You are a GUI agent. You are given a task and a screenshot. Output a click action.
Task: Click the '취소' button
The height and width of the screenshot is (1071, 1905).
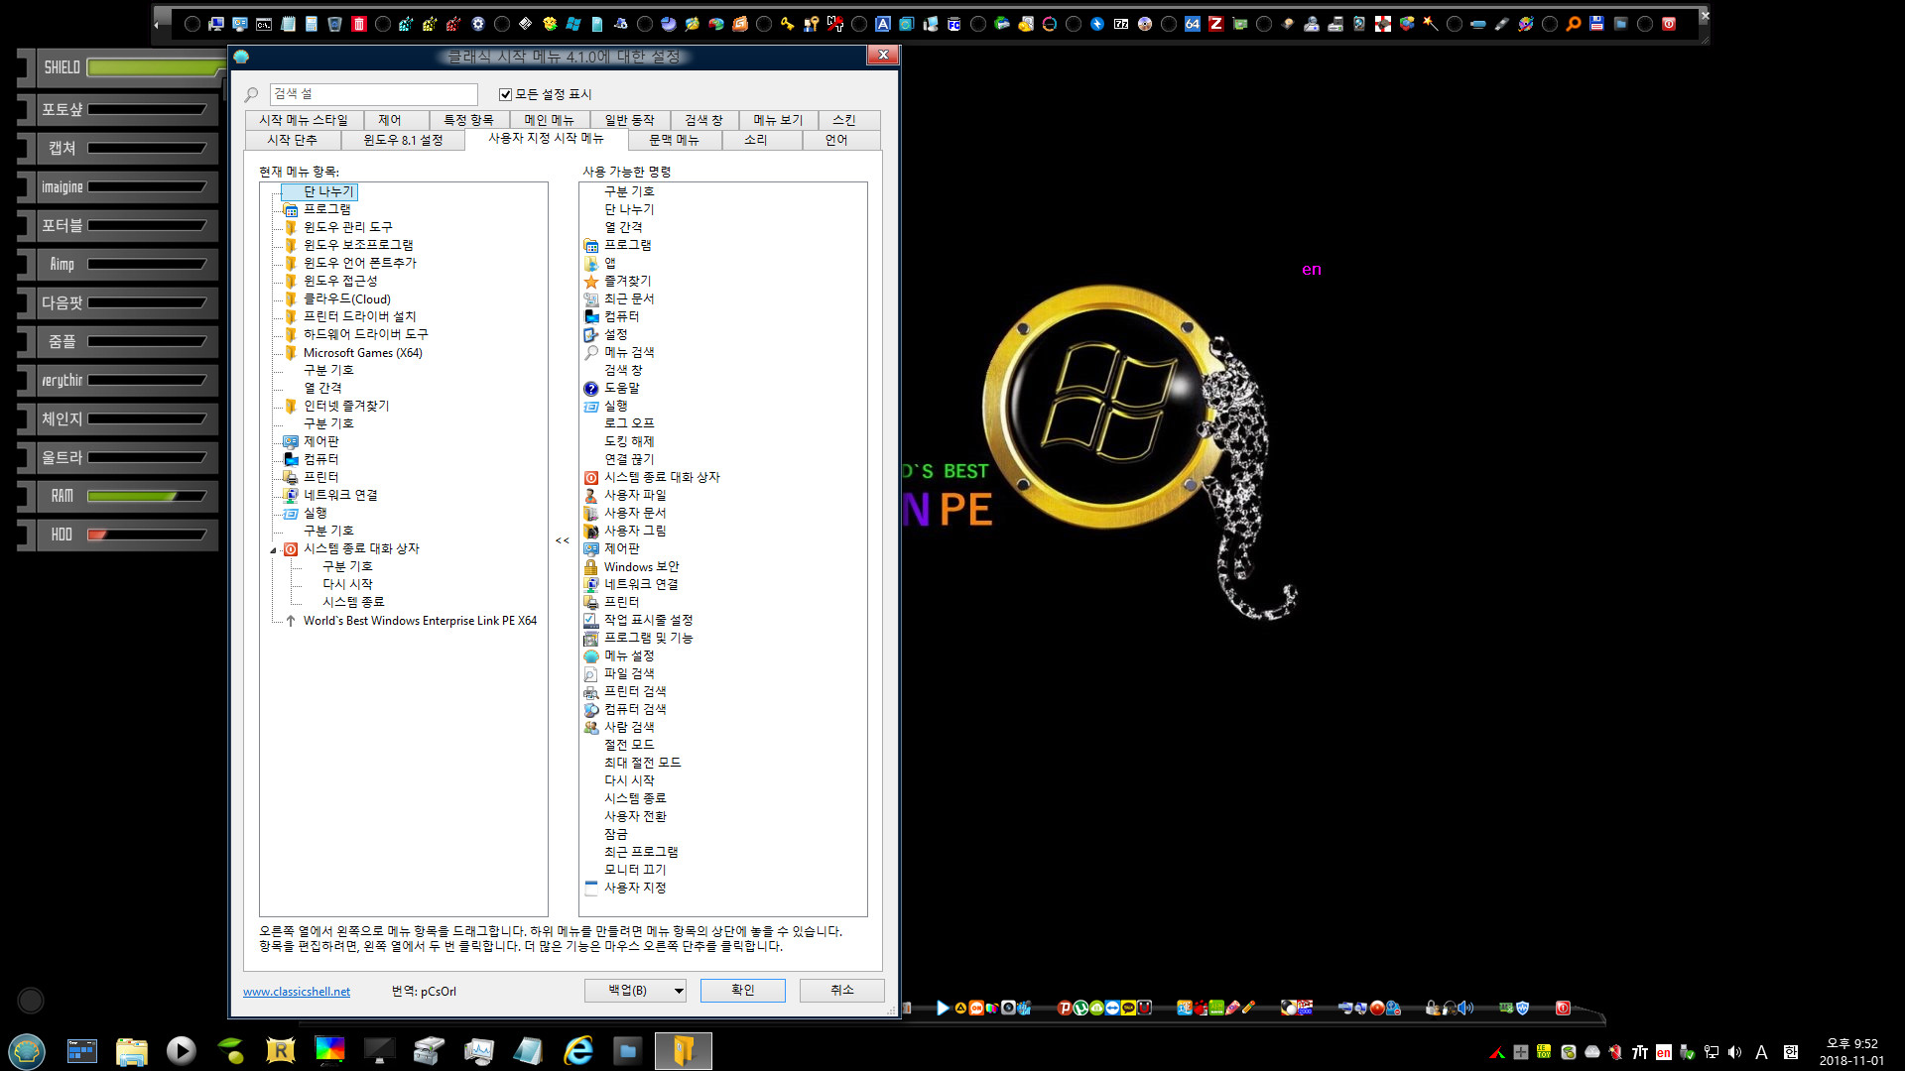click(841, 990)
